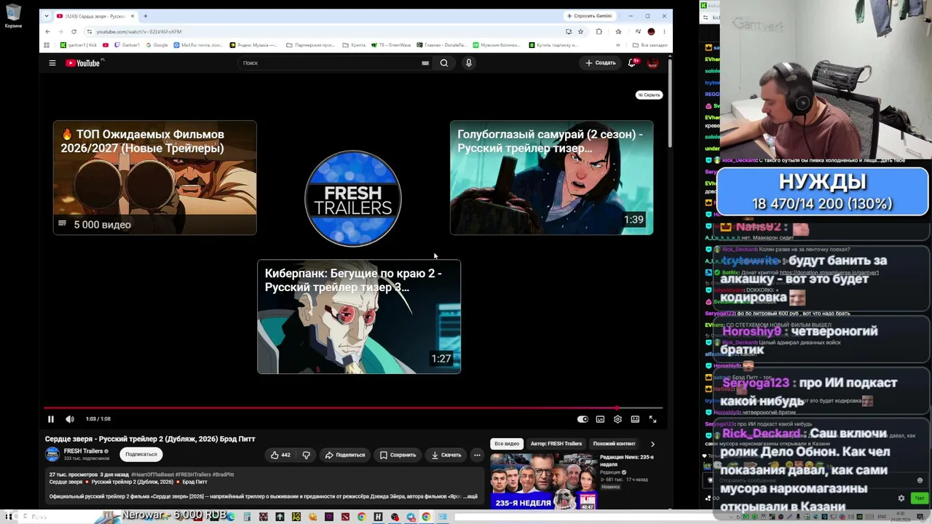Like the video (442 likes)
This screenshot has width=932, height=524.
(x=280, y=455)
